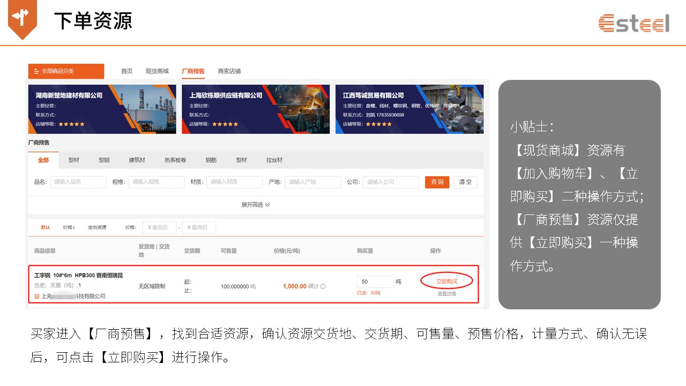
Task: Click the 清空 clear button
Action: click(x=465, y=182)
